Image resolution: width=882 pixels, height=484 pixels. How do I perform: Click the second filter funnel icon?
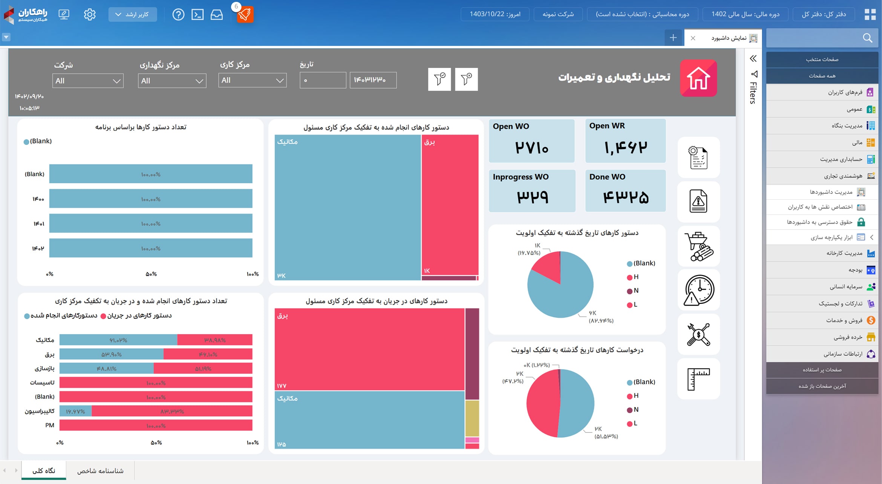466,79
